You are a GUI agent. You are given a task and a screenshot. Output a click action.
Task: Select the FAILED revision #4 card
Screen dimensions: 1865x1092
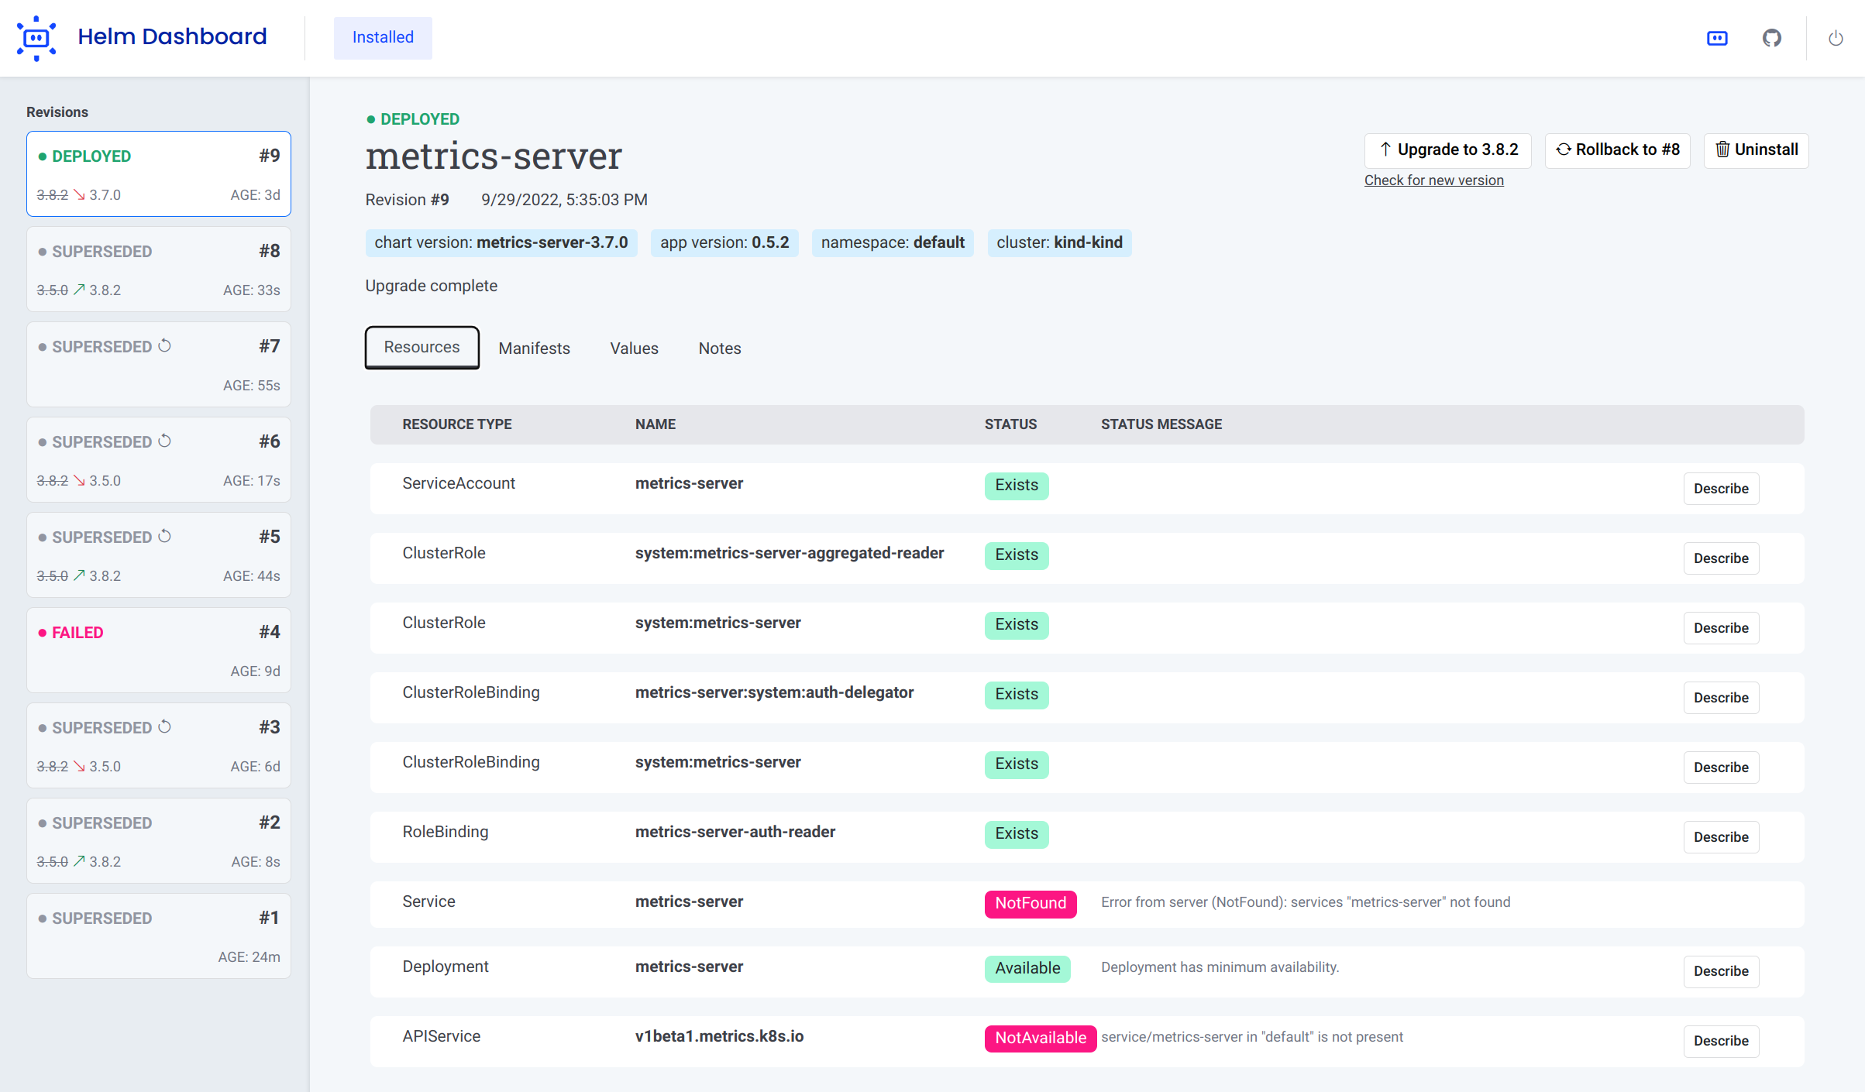pos(158,649)
